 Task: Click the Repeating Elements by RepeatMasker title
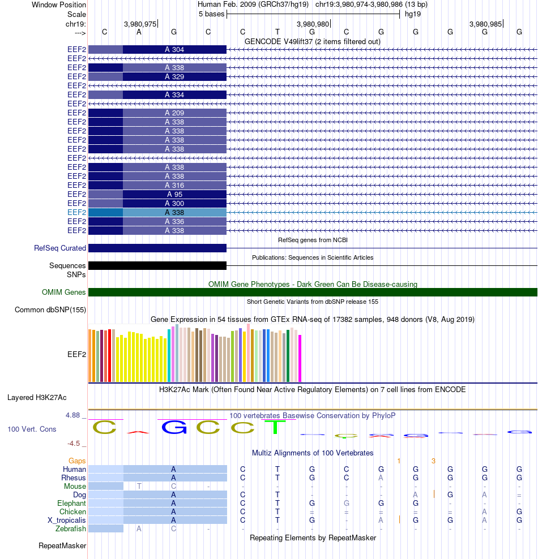[x=313, y=538]
